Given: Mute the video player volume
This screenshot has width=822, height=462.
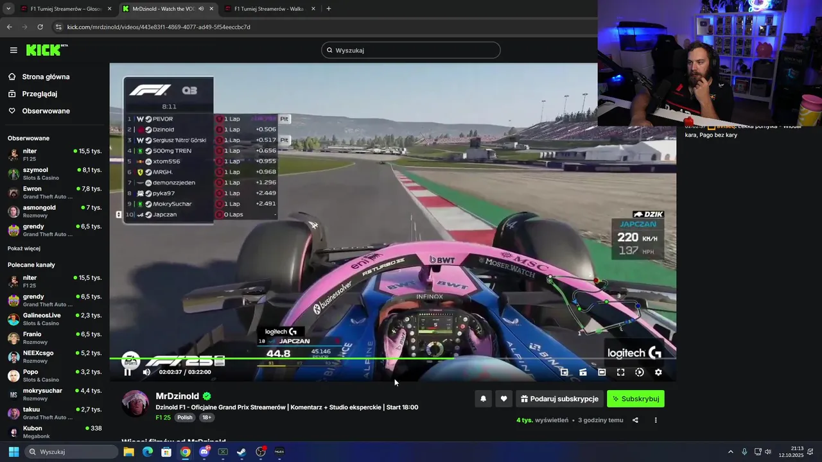Looking at the screenshot, I should [146, 372].
